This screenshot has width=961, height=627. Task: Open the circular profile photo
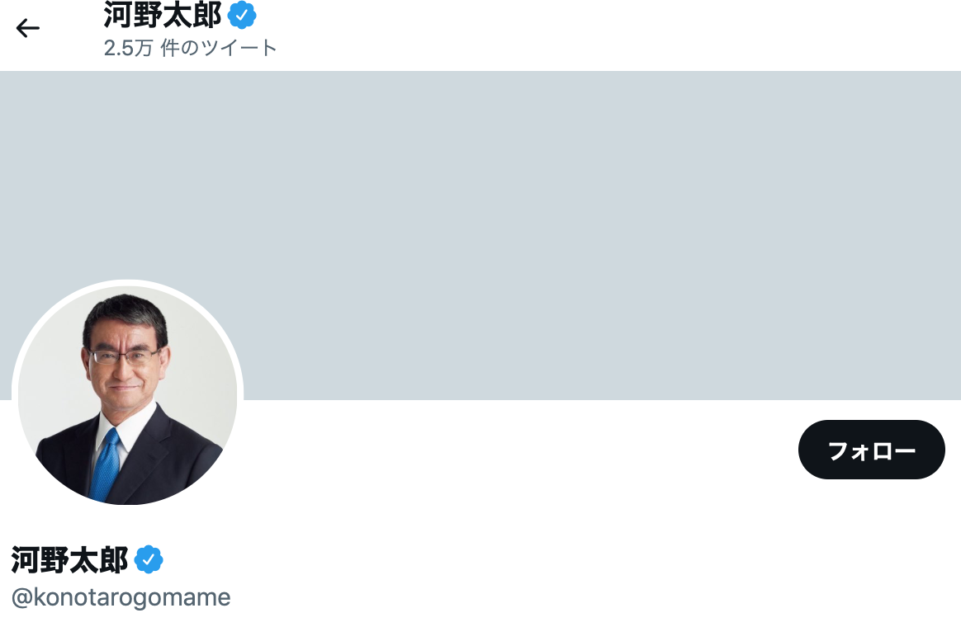click(127, 395)
